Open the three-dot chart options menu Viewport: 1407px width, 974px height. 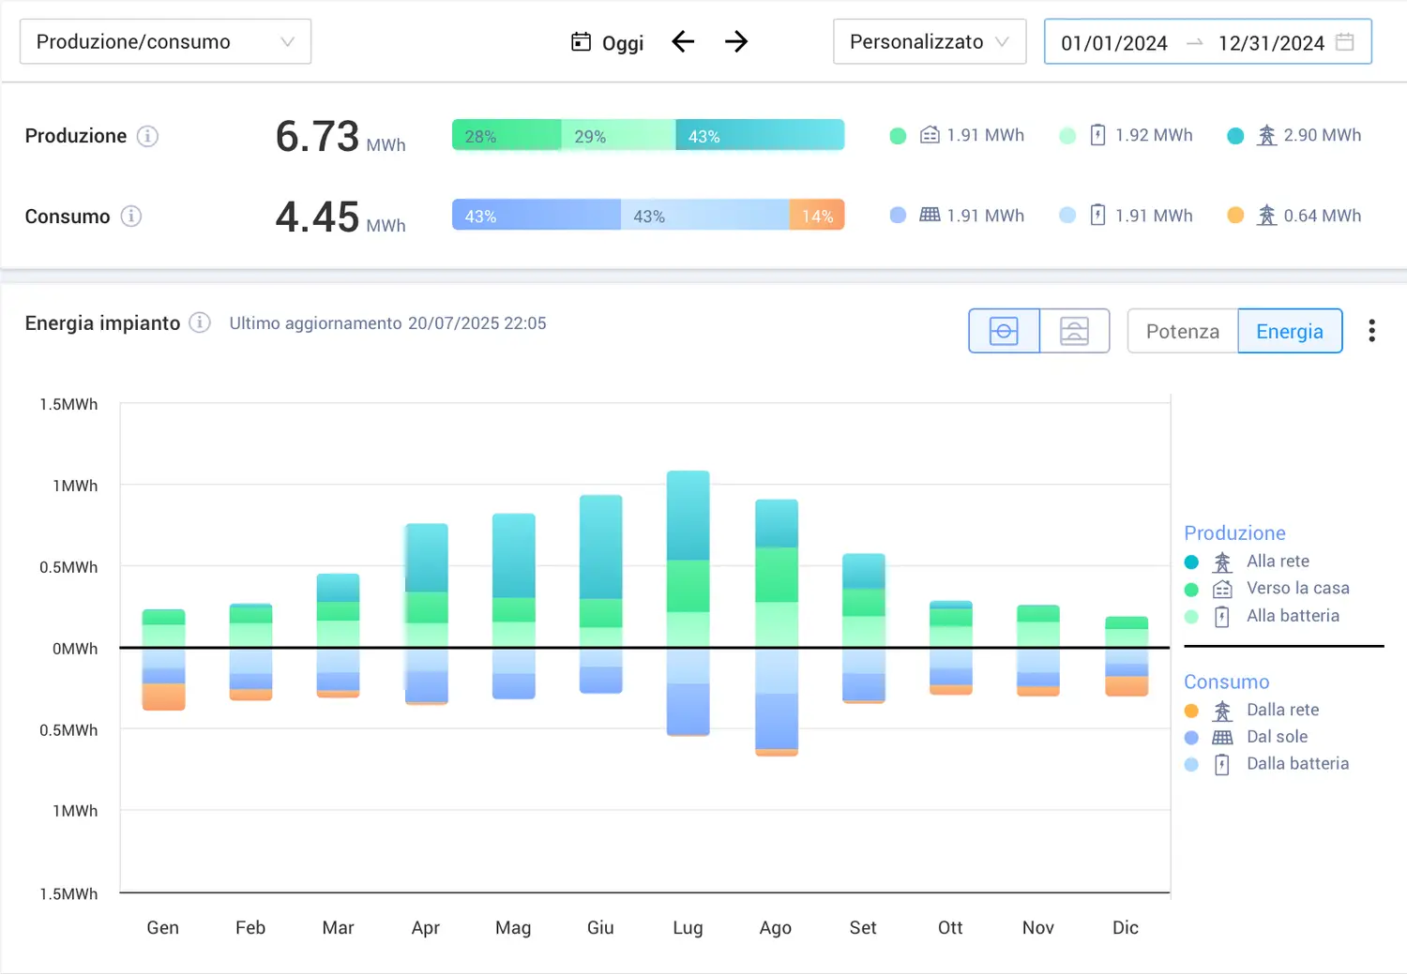click(1371, 331)
